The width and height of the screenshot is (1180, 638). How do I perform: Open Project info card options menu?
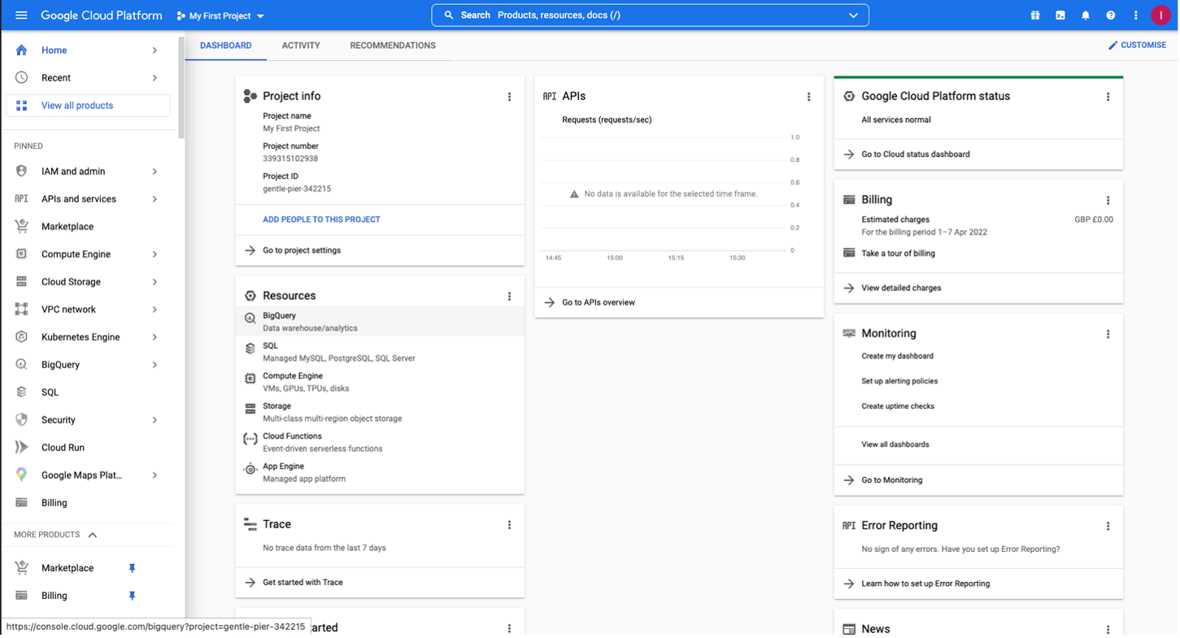[x=510, y=97]
